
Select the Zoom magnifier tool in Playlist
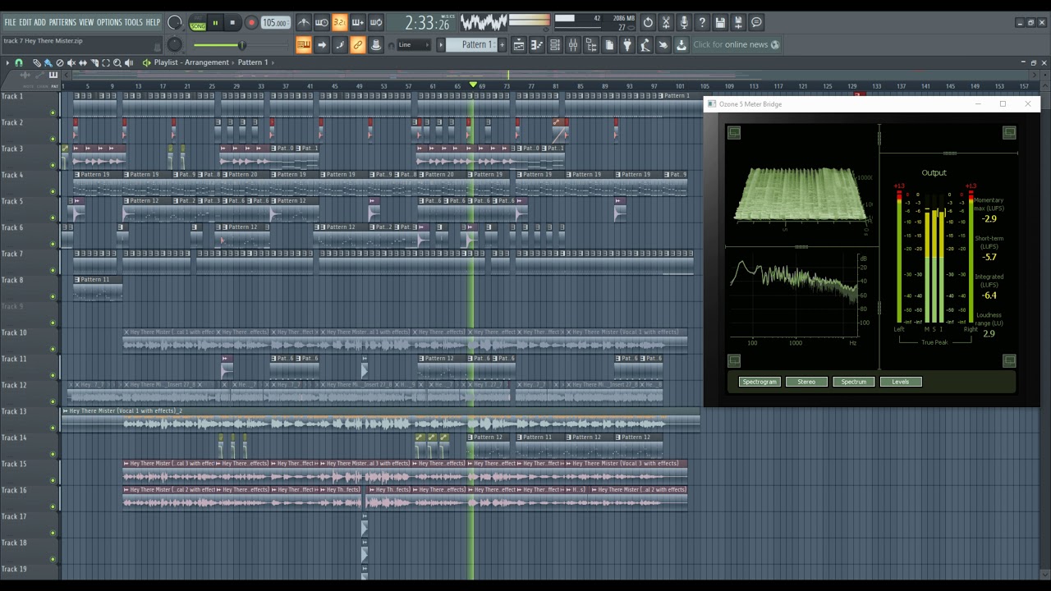[117, 62]
